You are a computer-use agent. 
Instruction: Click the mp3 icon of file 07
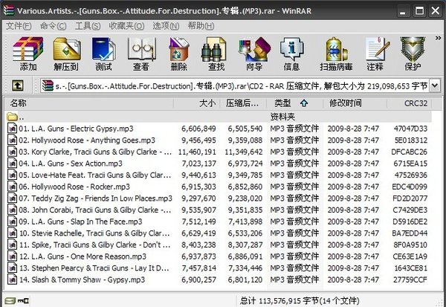[12, 198]
